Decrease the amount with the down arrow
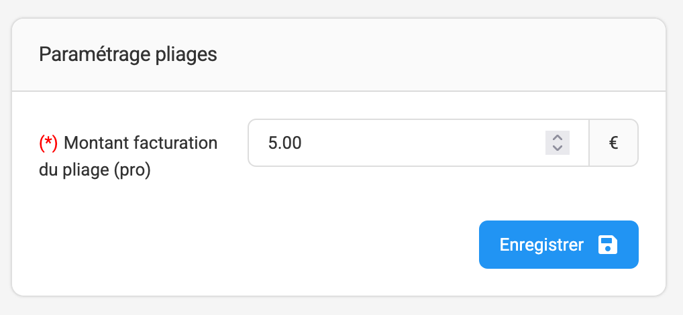This screenshot has width=683, height=315. pos(558,148)
